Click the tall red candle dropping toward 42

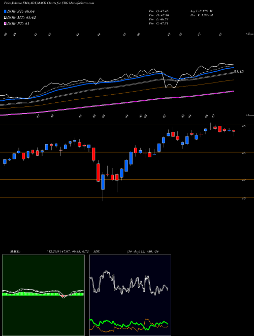98,173
